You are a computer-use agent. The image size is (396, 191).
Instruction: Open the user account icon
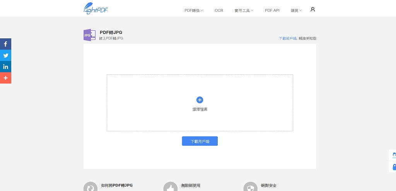click(312, 9)
